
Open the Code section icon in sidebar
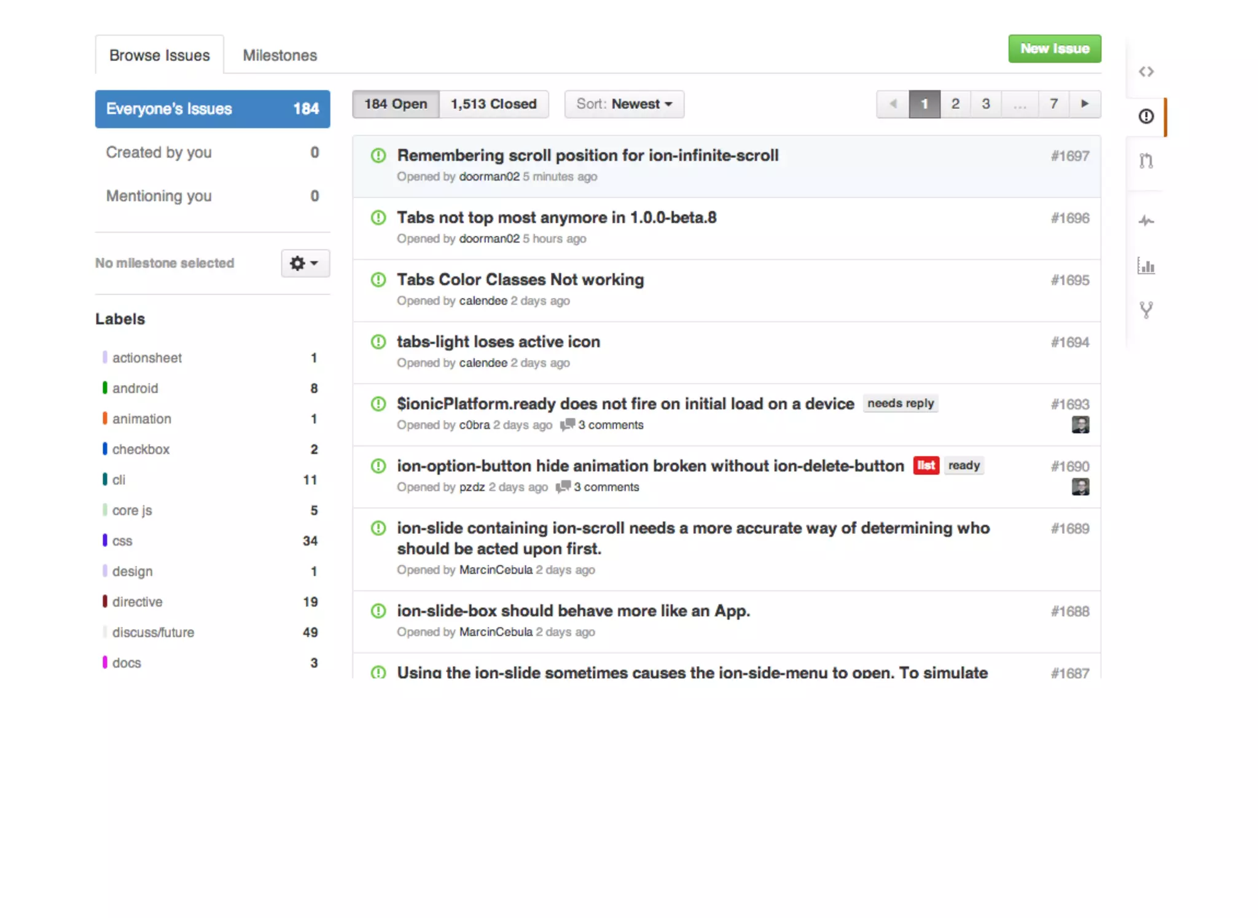point(1146,72)
